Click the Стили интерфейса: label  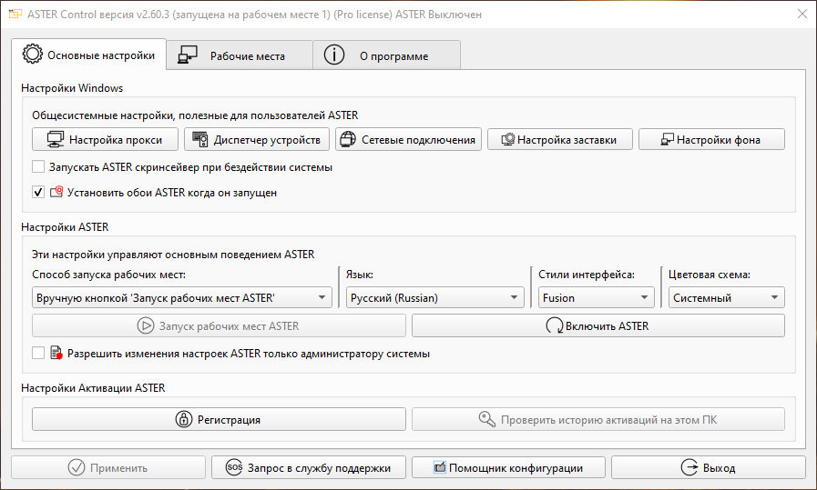[587, 275]
